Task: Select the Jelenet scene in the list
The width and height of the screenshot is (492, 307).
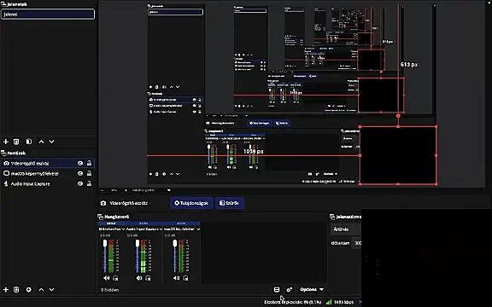Action: coord(48,14)
